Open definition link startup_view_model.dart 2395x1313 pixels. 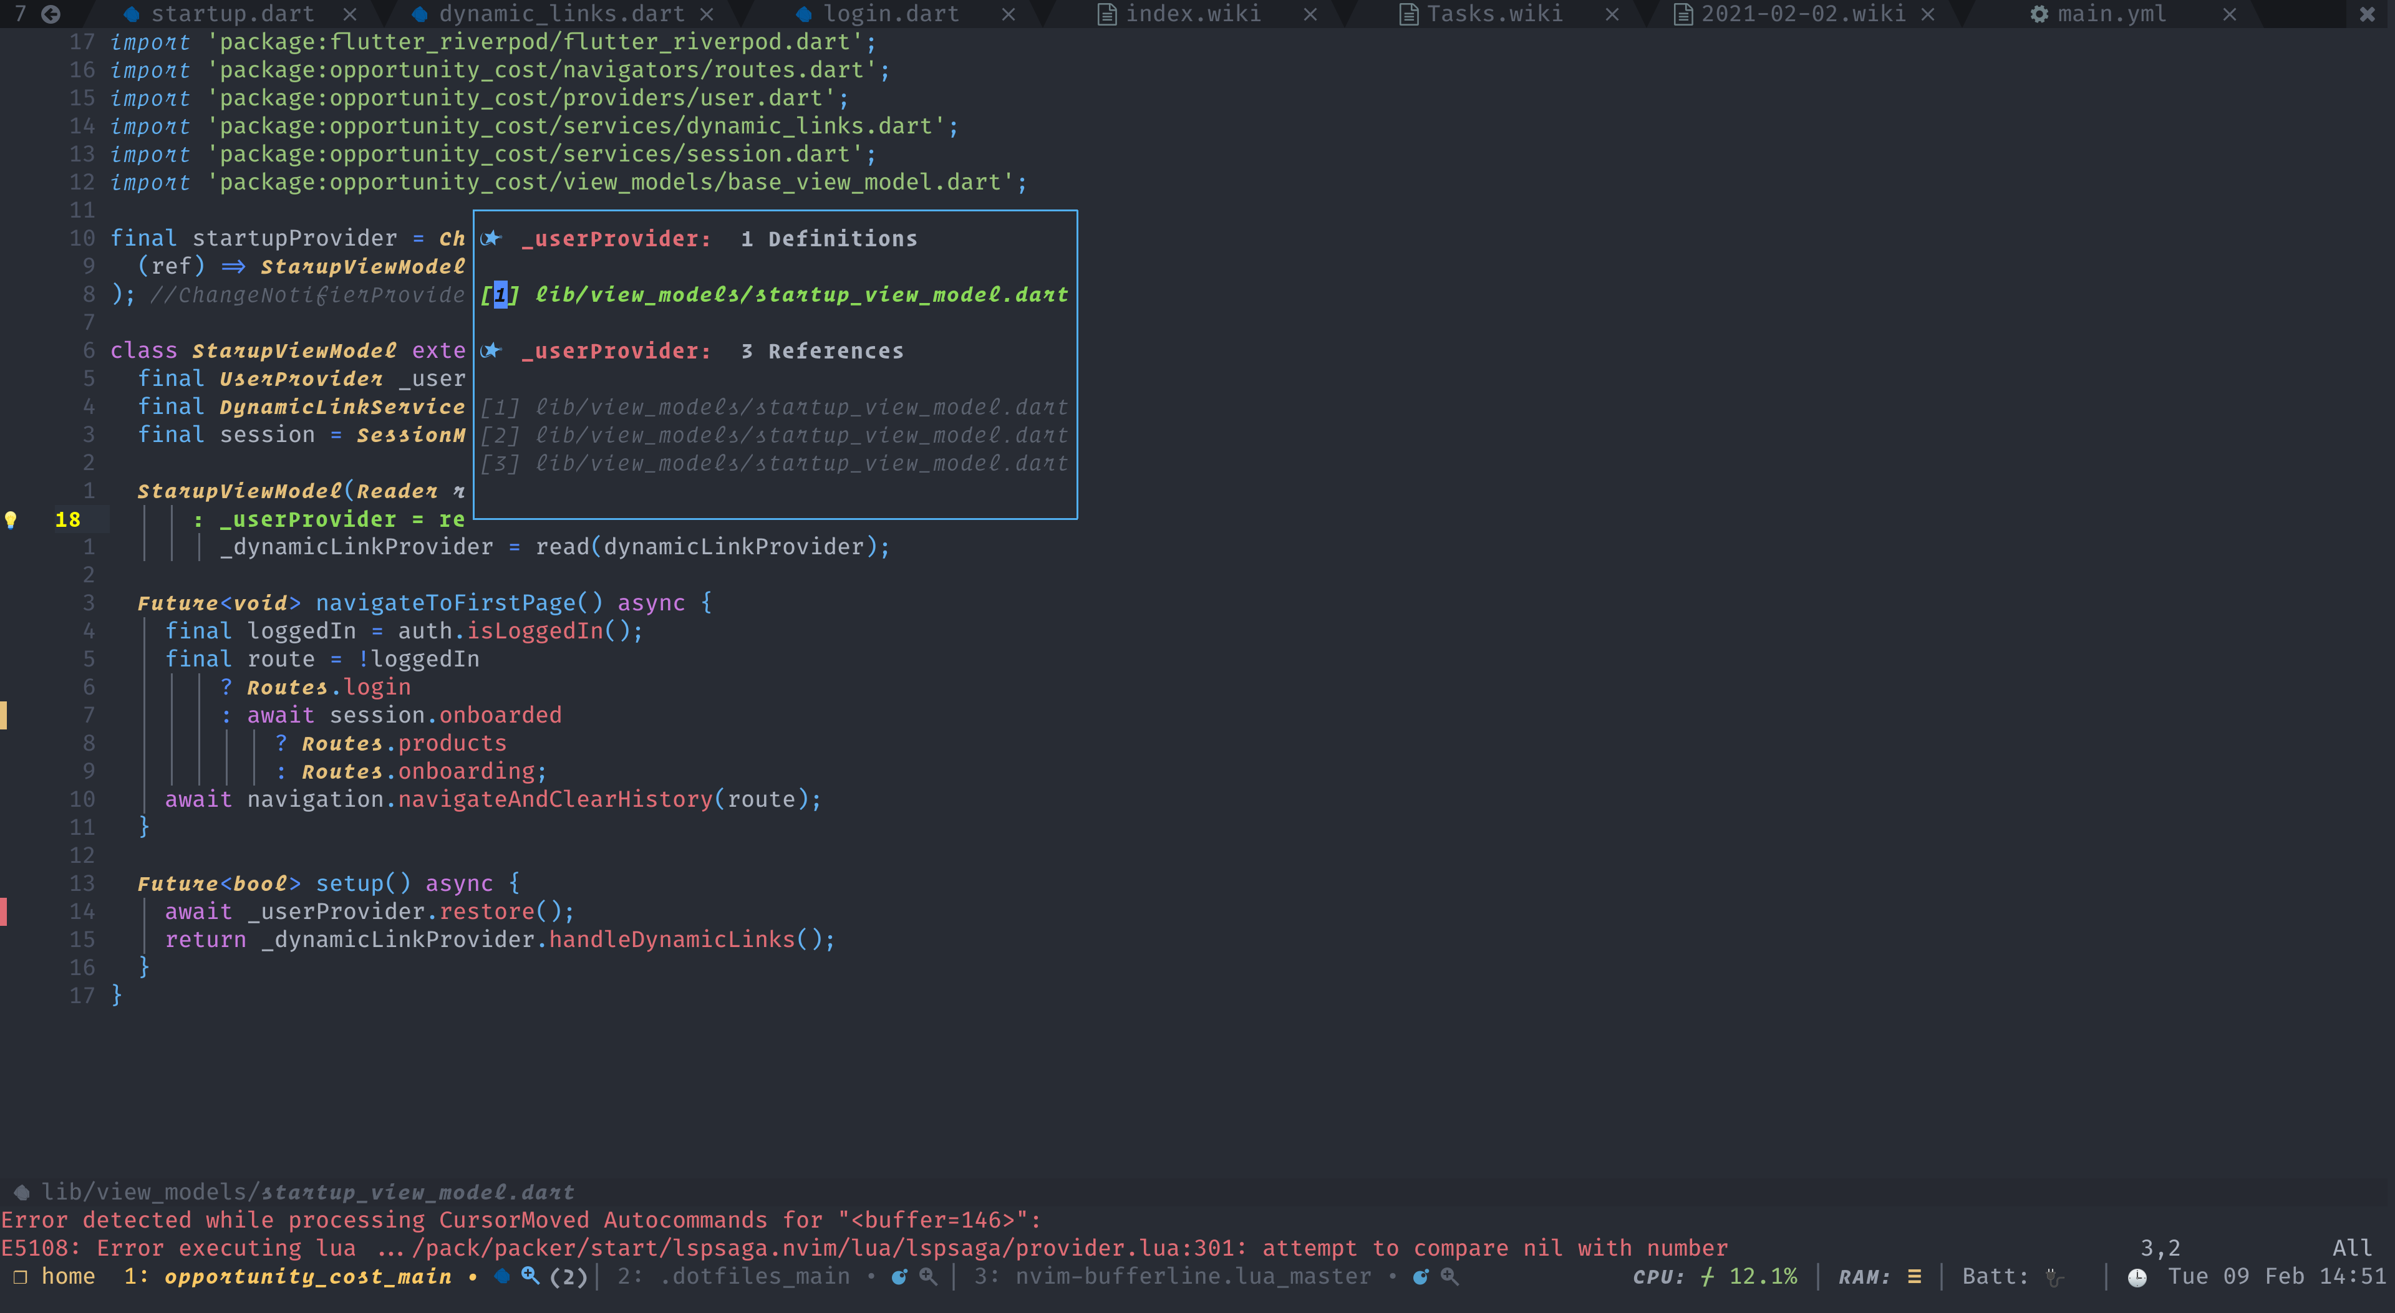pos(800,294)
